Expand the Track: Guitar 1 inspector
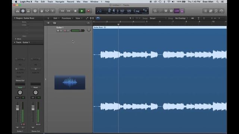The width and height of the screenshot is (239, 134). (x=15, y=42)
